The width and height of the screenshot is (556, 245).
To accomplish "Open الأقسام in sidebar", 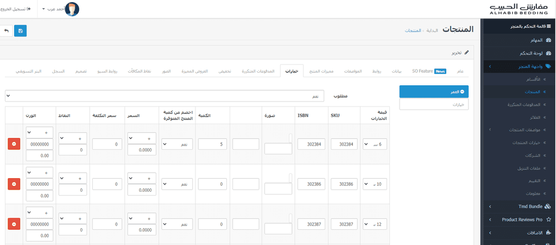I will coord(533,80).
